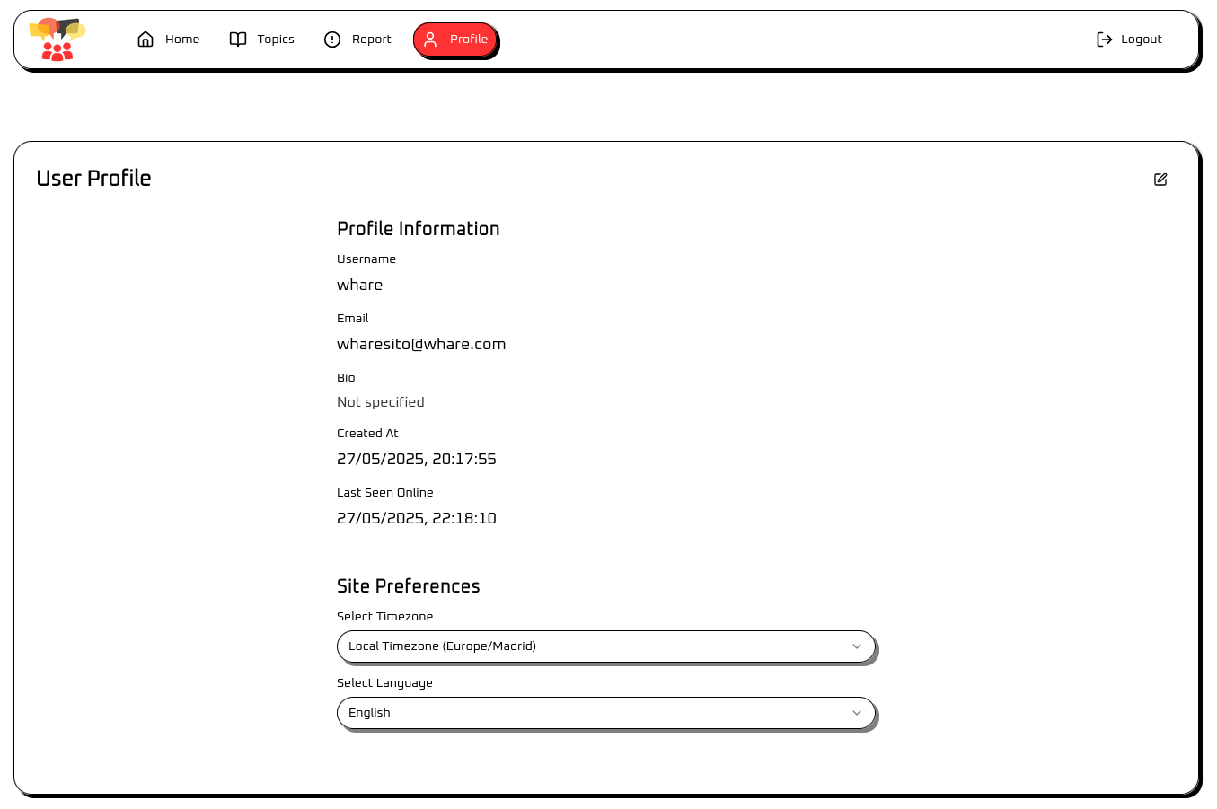1217x809 pixels.
Task: Expand timezone list using its chevron arrow
Action: pyautogui.click(x=857, y=646)
